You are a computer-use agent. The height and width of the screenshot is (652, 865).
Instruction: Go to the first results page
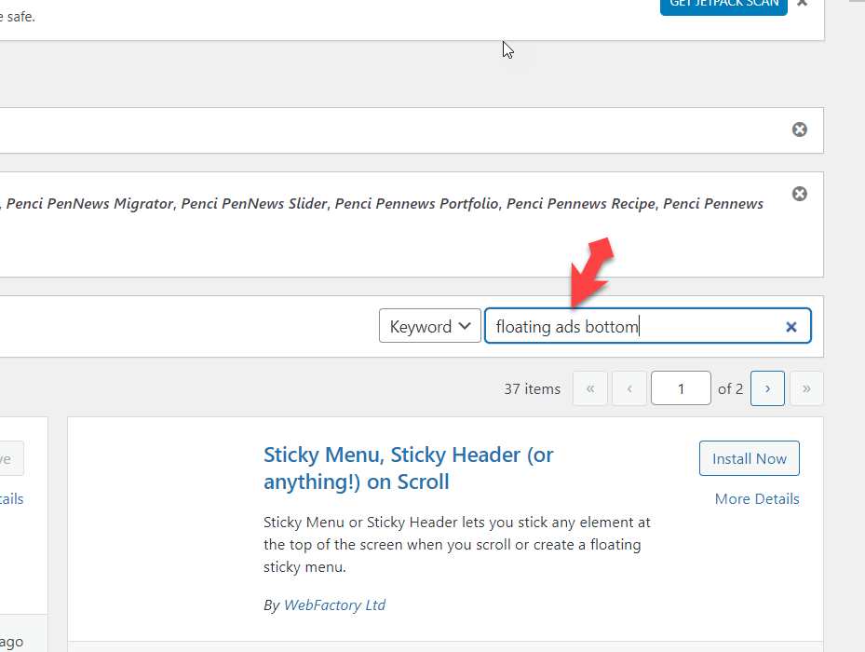click(x=590, y=388)
